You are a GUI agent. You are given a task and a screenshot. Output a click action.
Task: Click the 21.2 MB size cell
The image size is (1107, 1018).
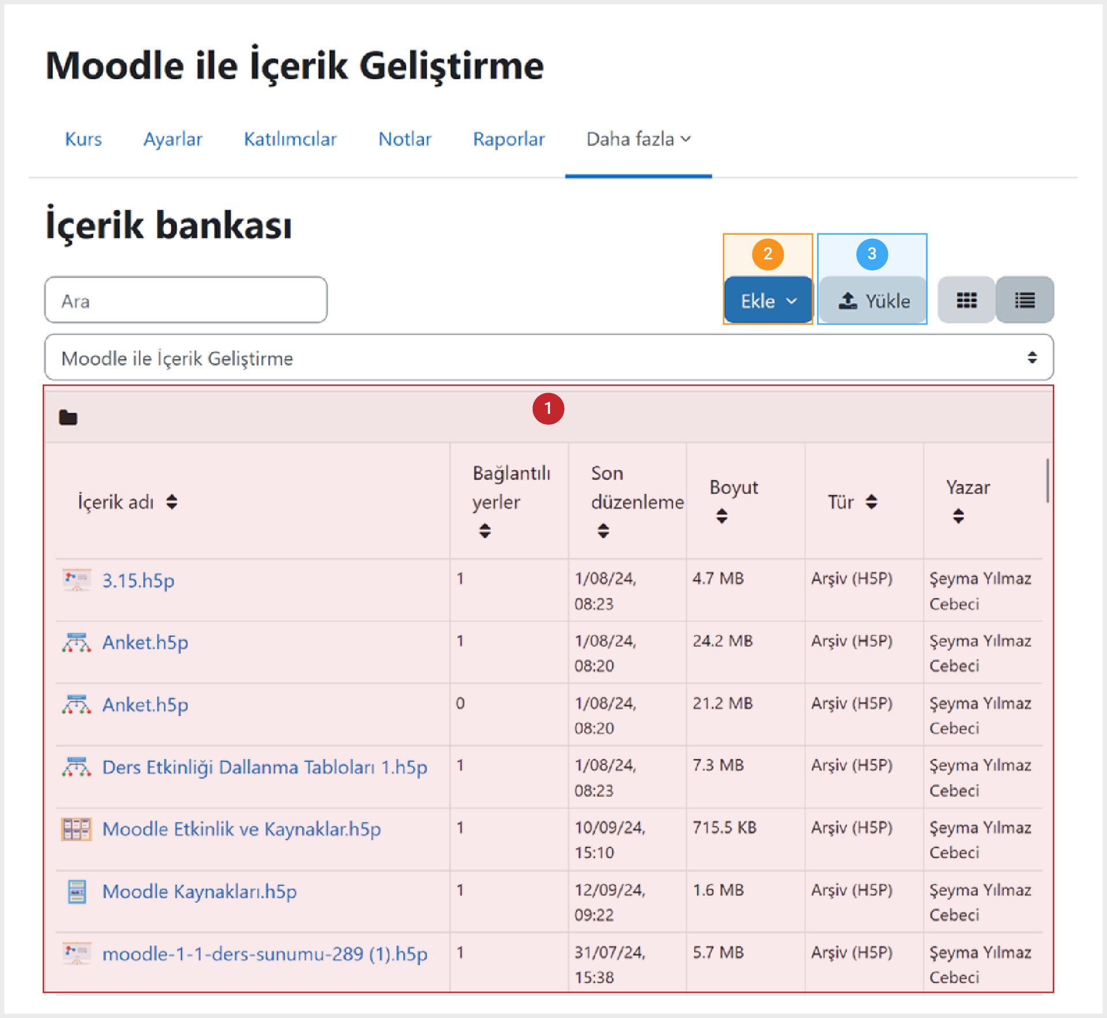(722, 703)
